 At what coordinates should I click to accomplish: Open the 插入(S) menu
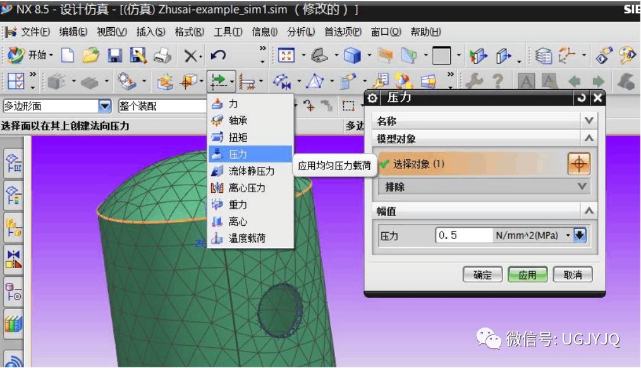(x=151, y=32)
